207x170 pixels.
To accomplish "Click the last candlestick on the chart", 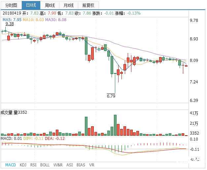I will click(x=186, y=66).
